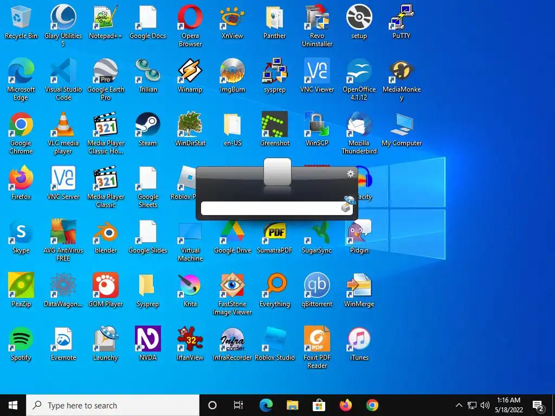Open Cortana circle on the taskbar
The width and height of the screenshot is (555, 416).
pos(212,405)
